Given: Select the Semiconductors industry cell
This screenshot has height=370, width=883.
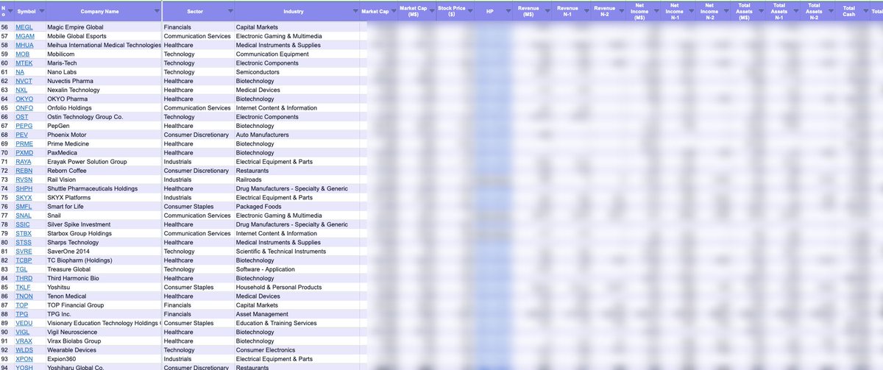Looking at the screenshot, I should point(296,72).
